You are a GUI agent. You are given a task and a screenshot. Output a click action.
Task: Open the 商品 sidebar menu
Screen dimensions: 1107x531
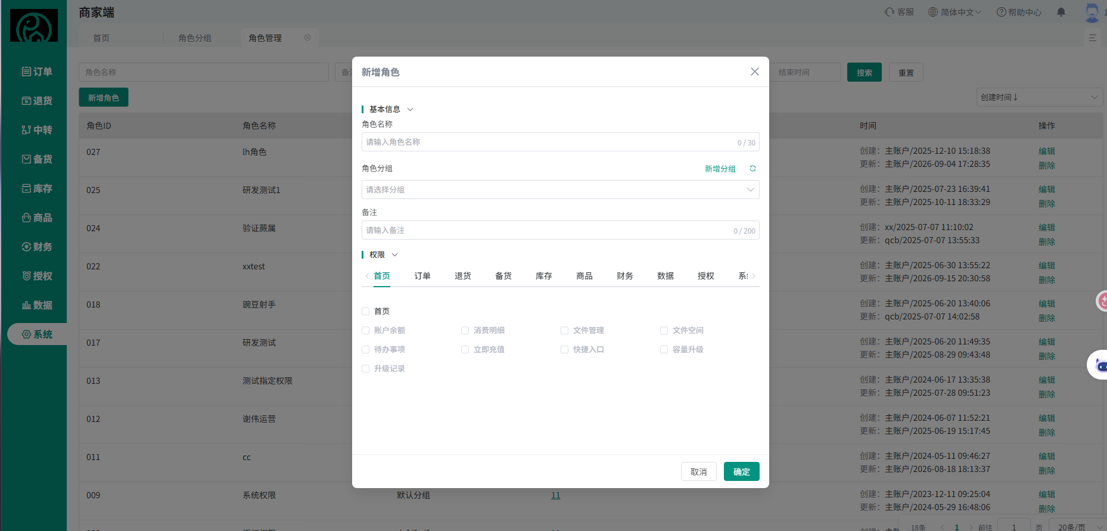click(x=37, y=218)
